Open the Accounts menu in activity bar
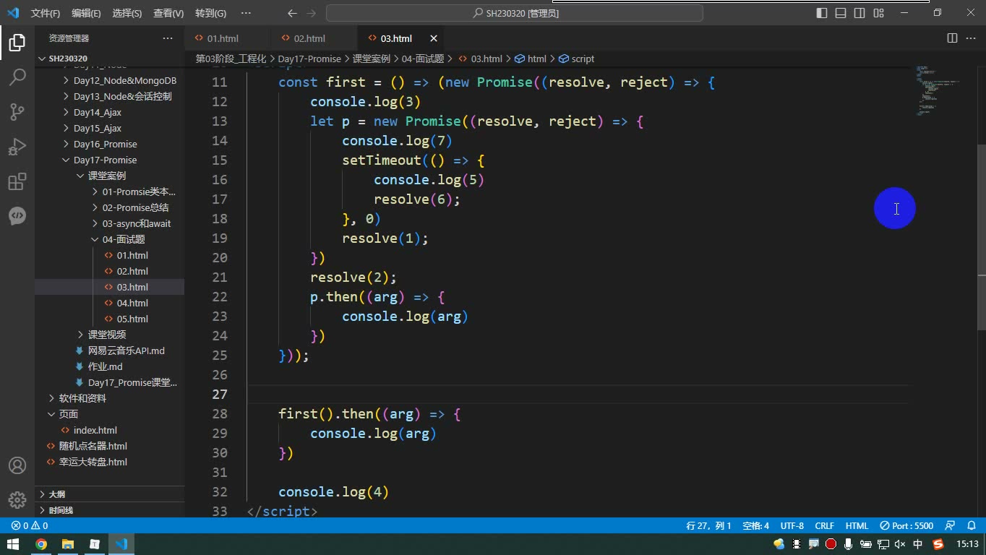986x555 pixels. coord(17,465)
